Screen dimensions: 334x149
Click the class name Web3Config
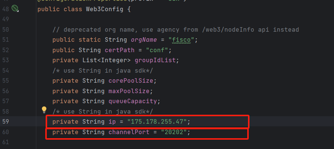click(x=104, y=9)
